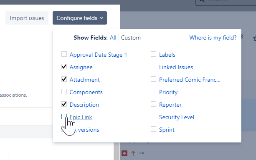Open the Configure fields dropdown
Image resolution: width=256 pixels, height=160 pixels.
80,18
